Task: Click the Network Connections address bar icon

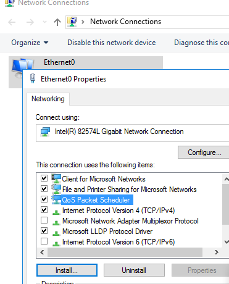Action: point(72,22)
